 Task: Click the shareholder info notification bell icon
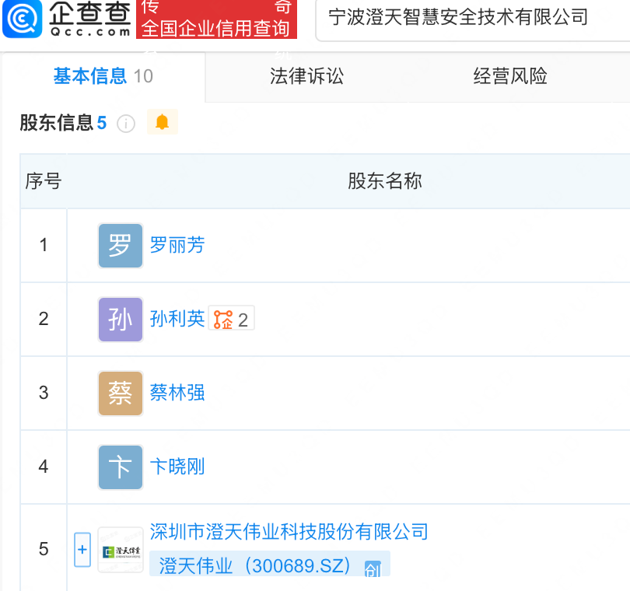(x=163, y=122)
